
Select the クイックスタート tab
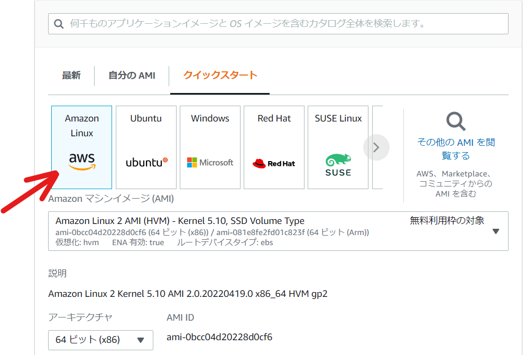[220, 75]
